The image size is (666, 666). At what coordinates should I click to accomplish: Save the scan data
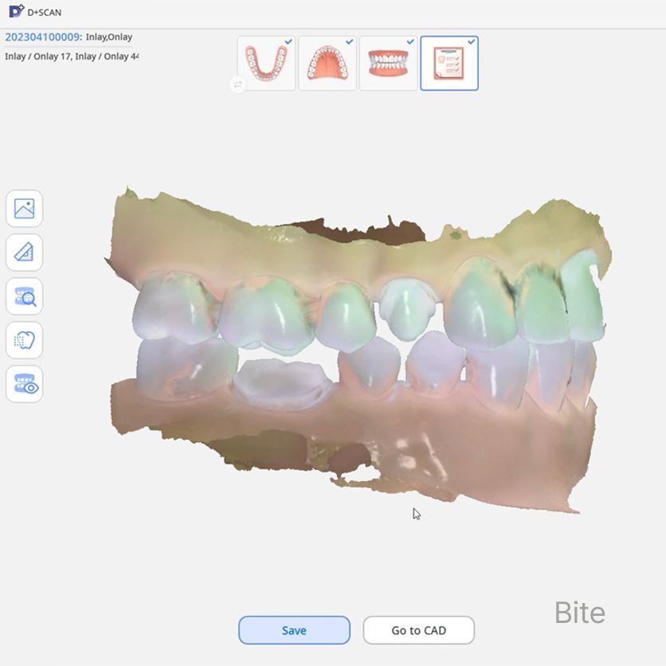click(294, 630)
